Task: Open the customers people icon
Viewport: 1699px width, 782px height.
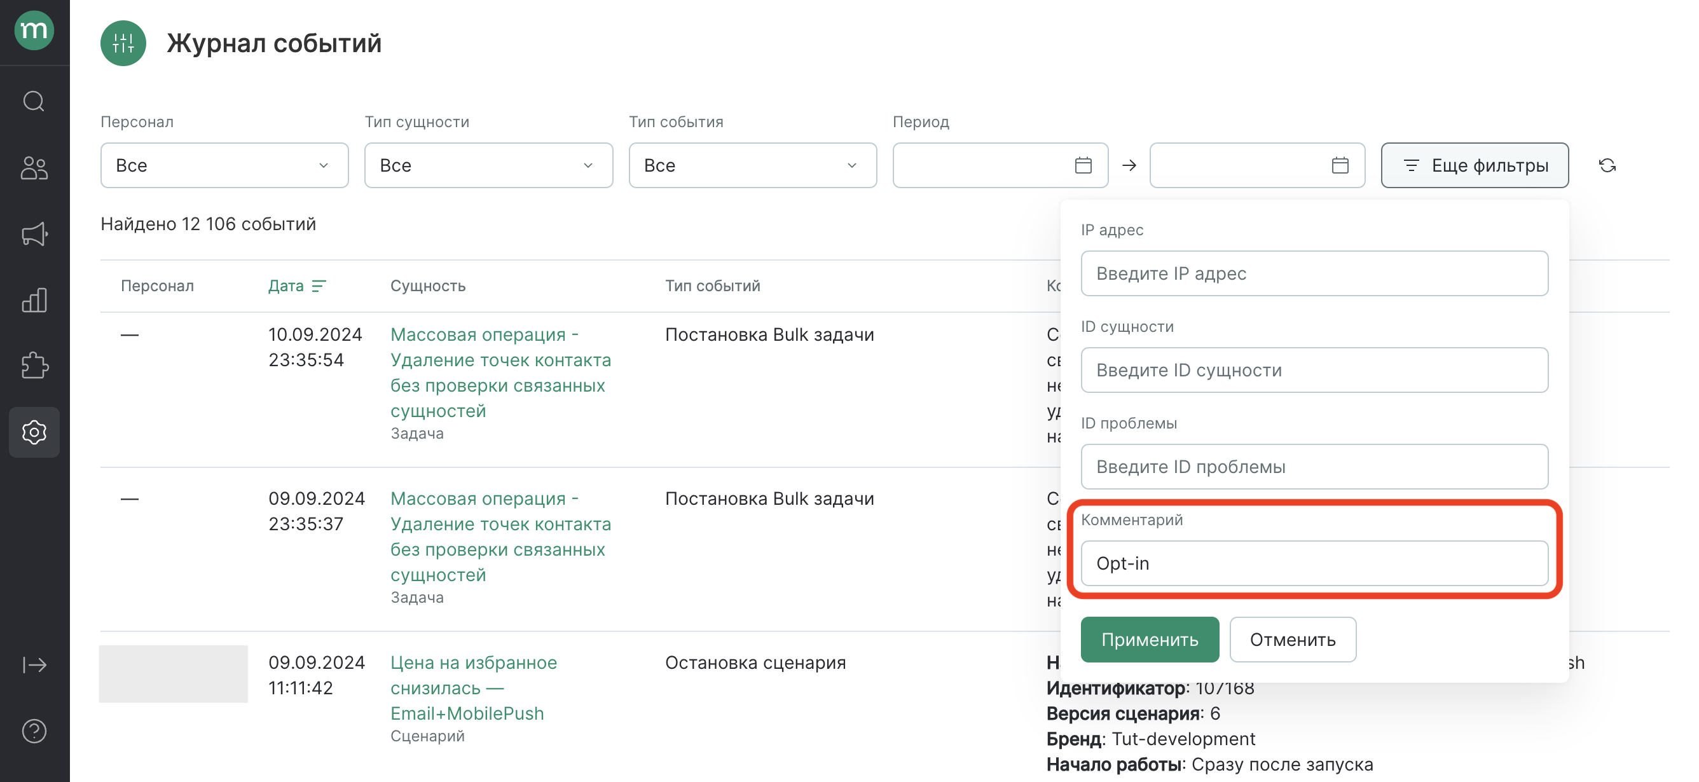Action: 34,167
